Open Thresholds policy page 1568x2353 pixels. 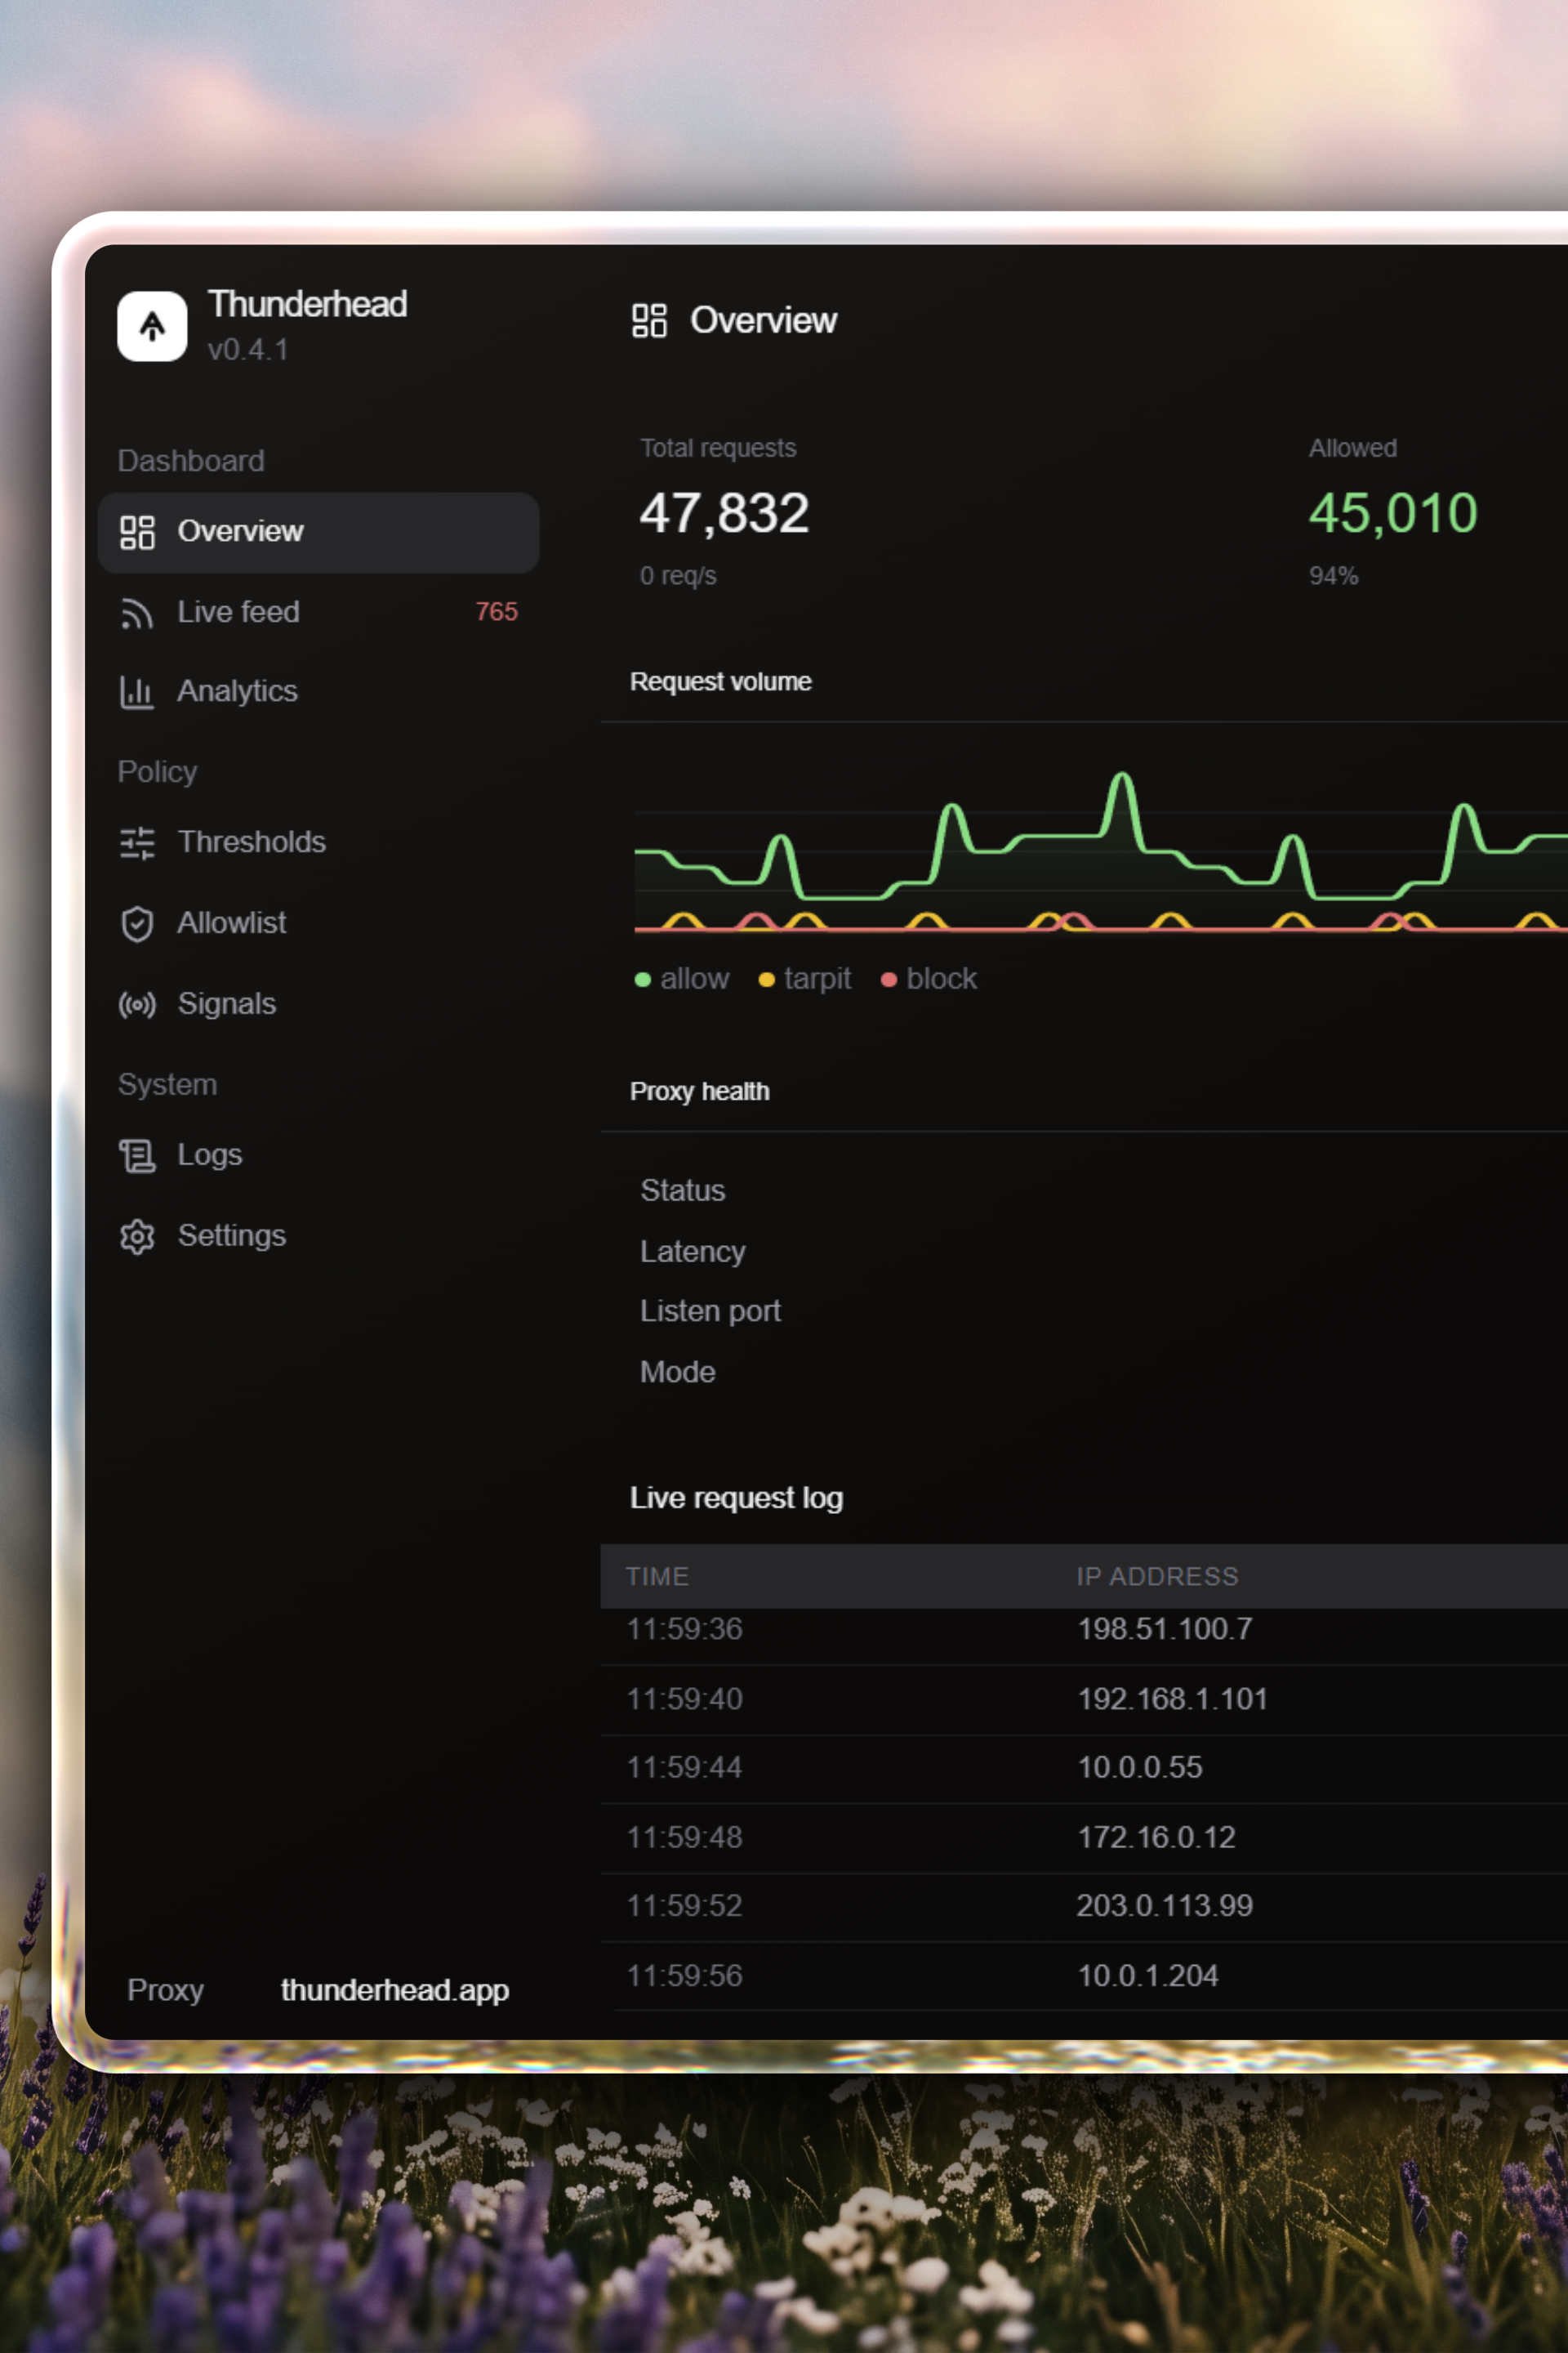pyautogui.click(x=318, y=843)
